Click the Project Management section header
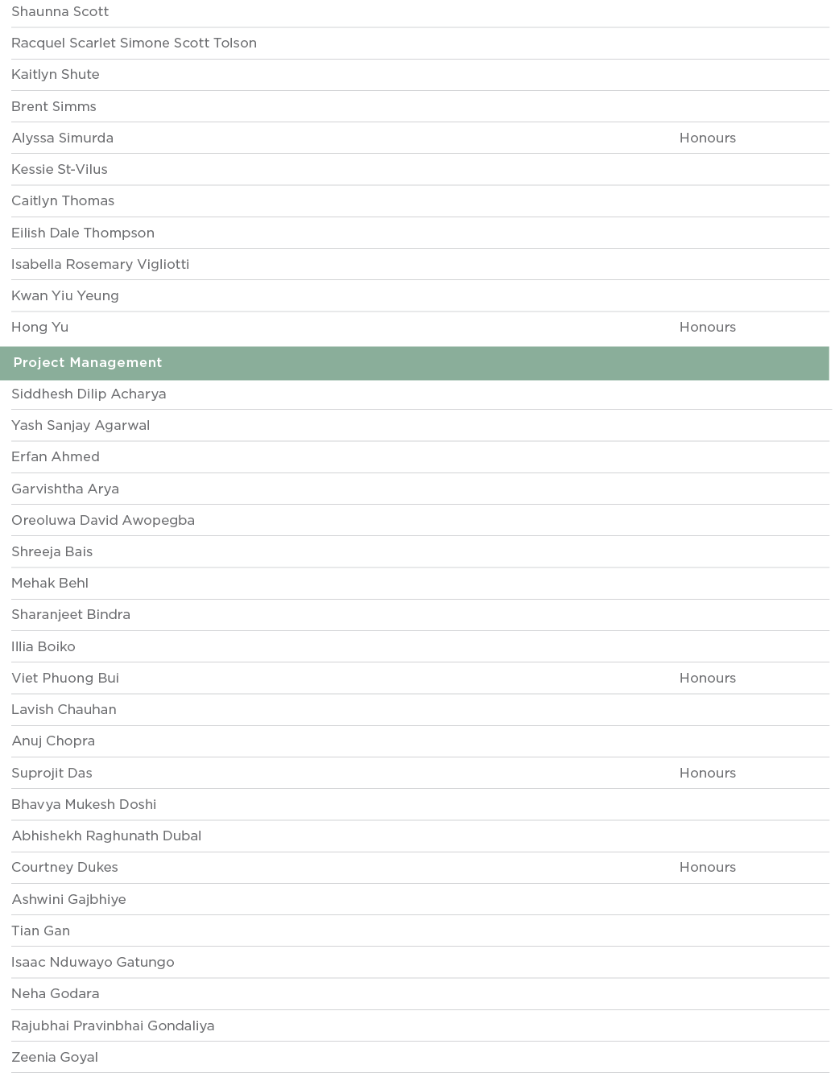835x1077 pixels. coord(87,363)
